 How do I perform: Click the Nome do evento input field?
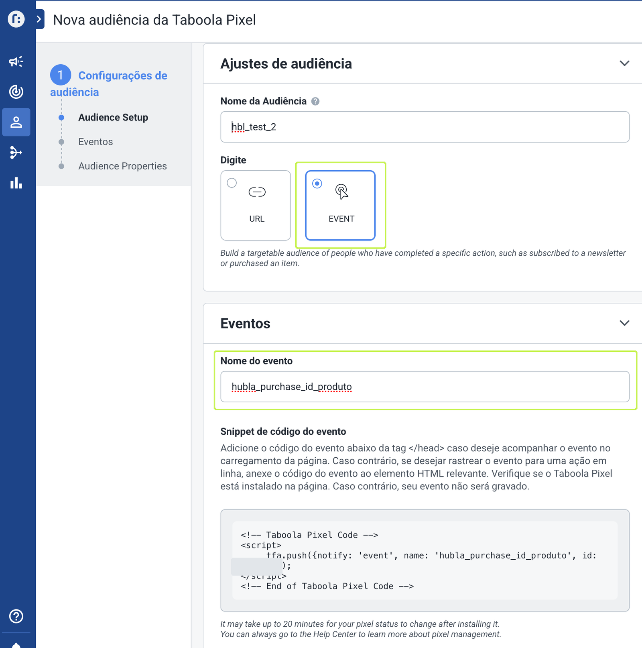425,387
